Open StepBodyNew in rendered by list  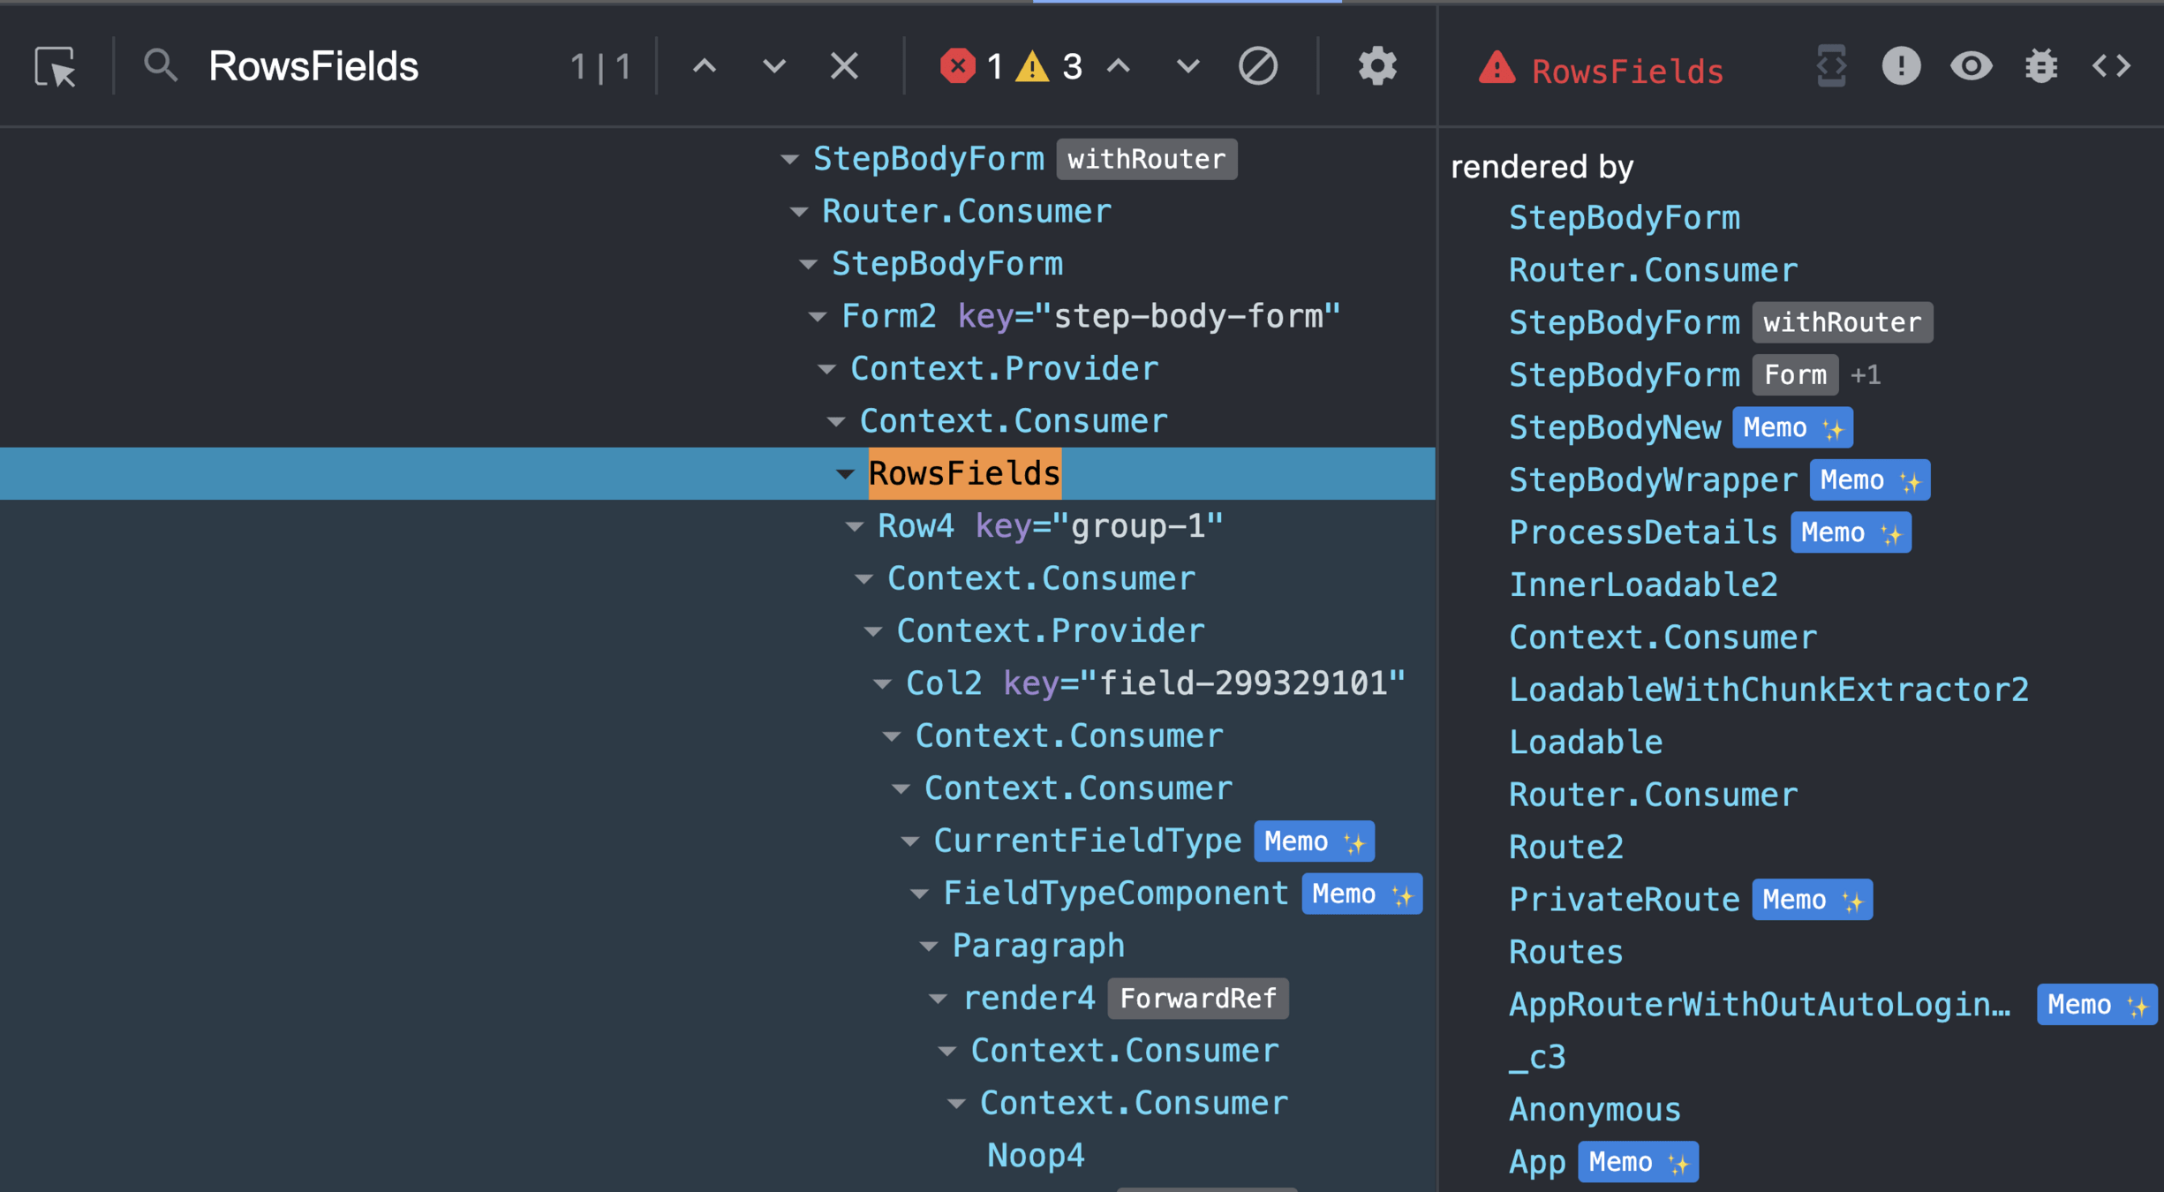point(1614,427)
